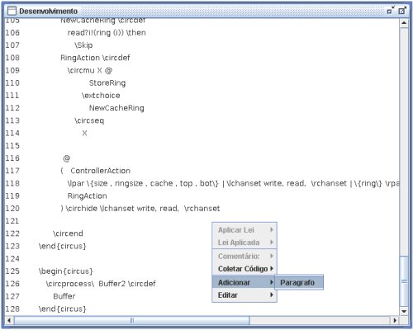
Task: Select the Adicionar context menu item
Action: [x=244, y=282]
